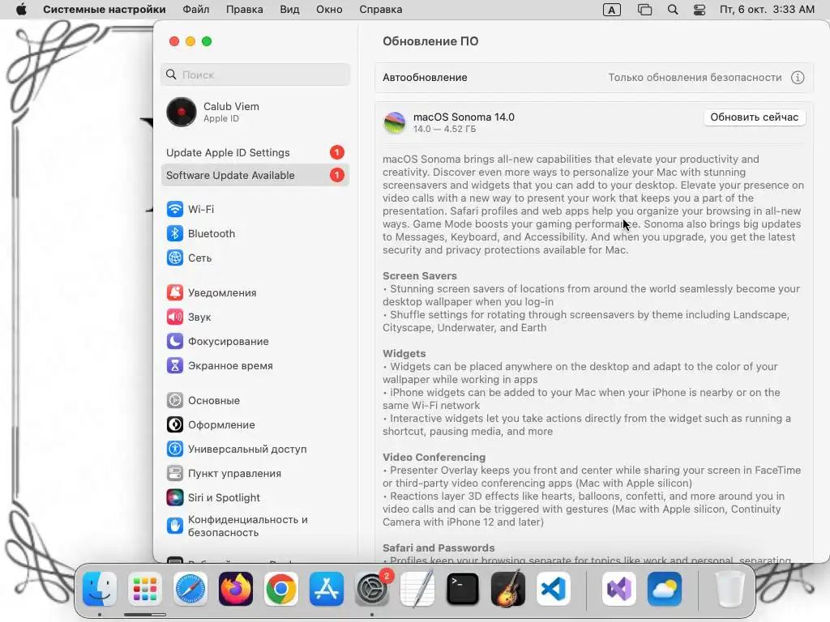Open the Вид menu

289,10
